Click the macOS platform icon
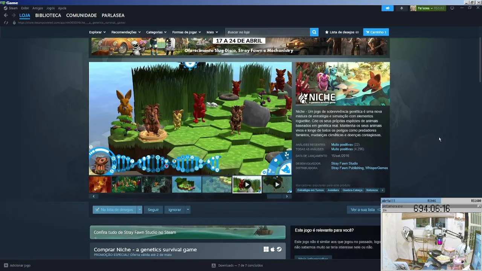This screenshot has width=482, height=271. point(273,249)
